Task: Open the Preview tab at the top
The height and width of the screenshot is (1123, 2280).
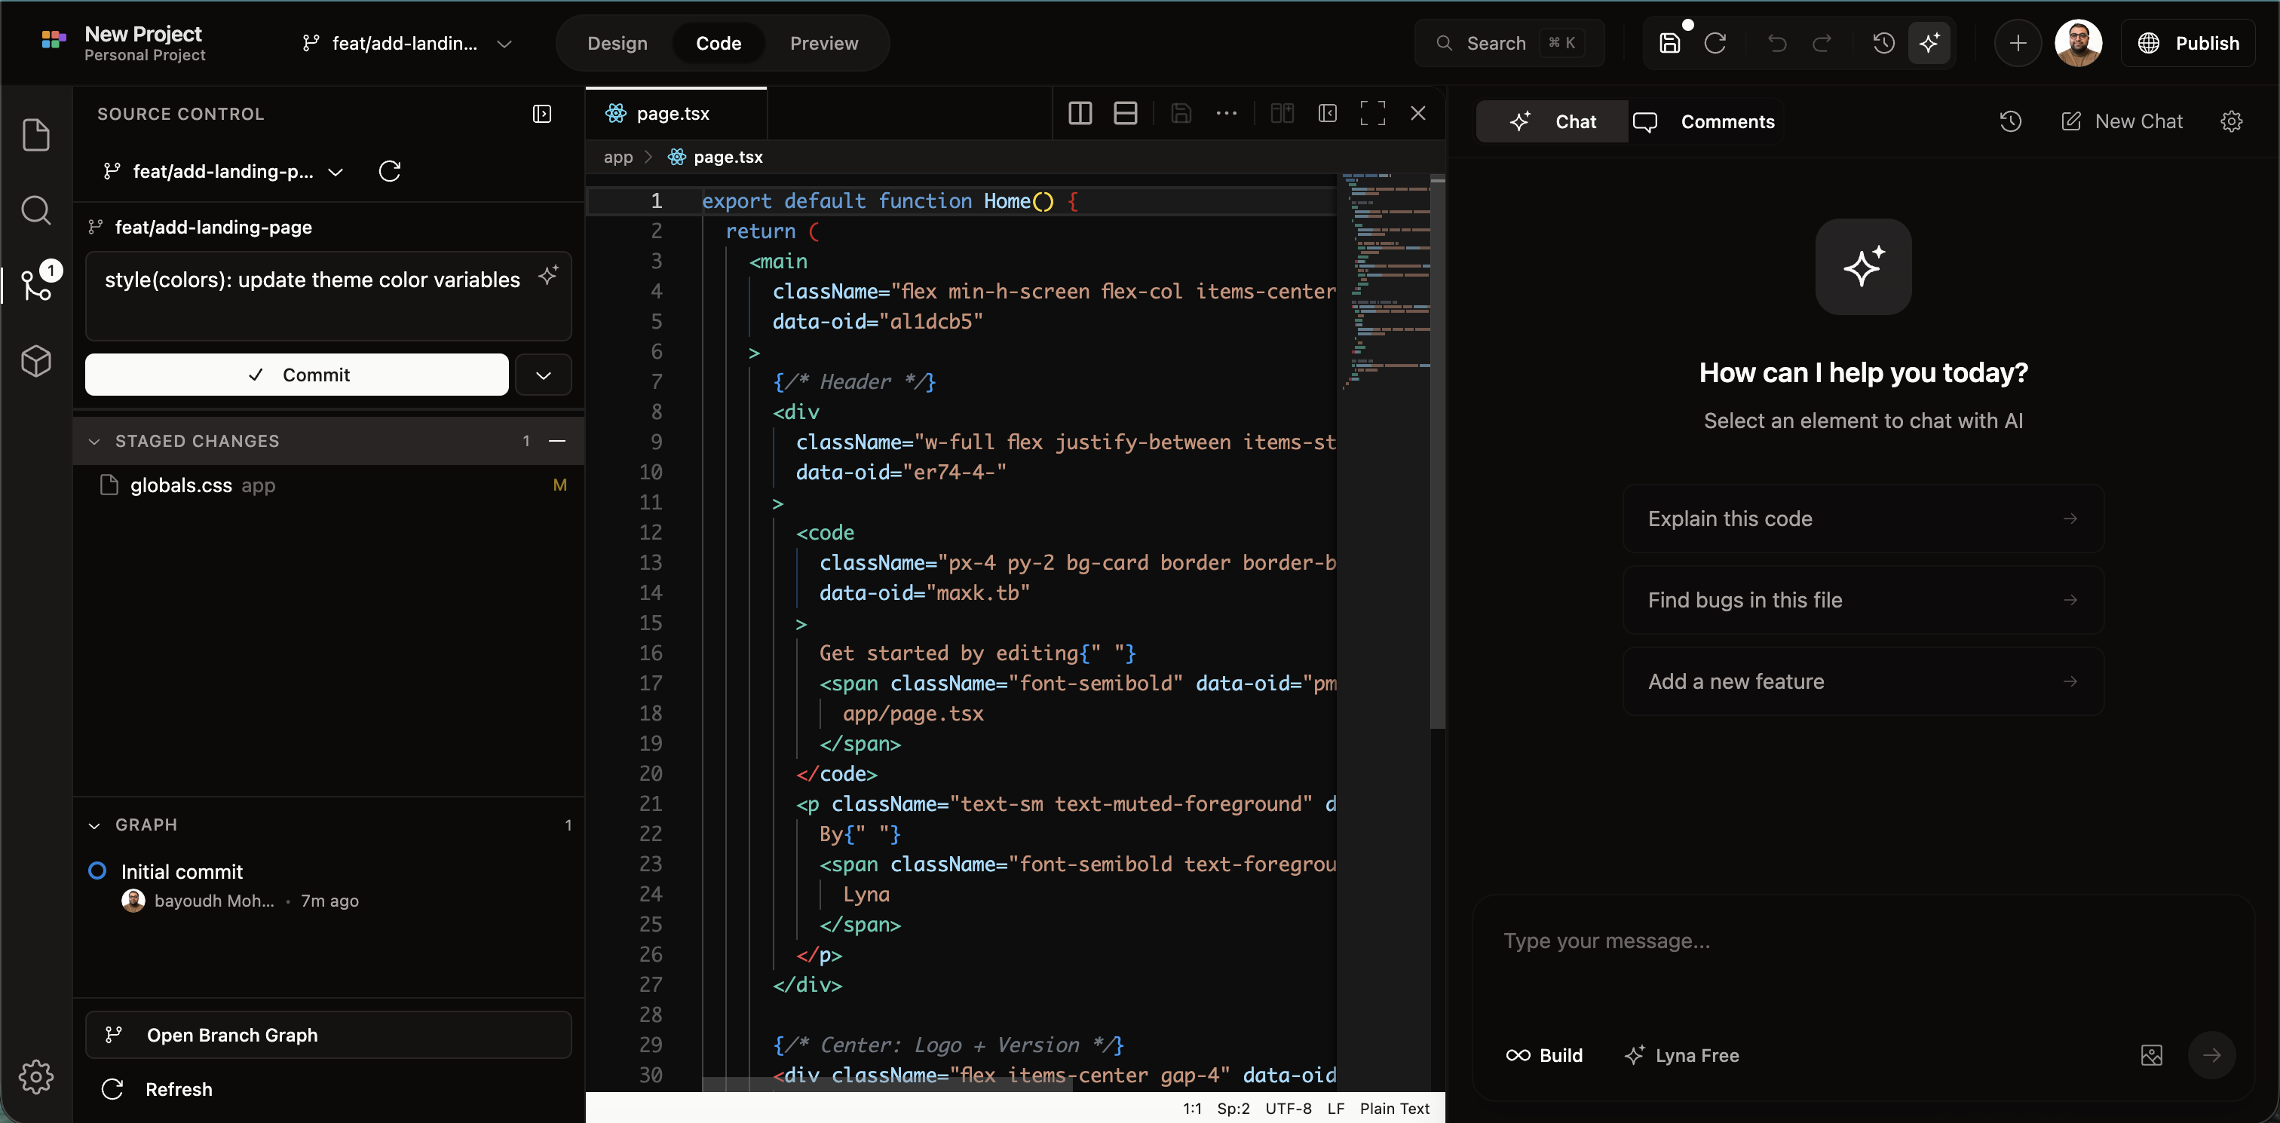Action: tap(823, 42)
